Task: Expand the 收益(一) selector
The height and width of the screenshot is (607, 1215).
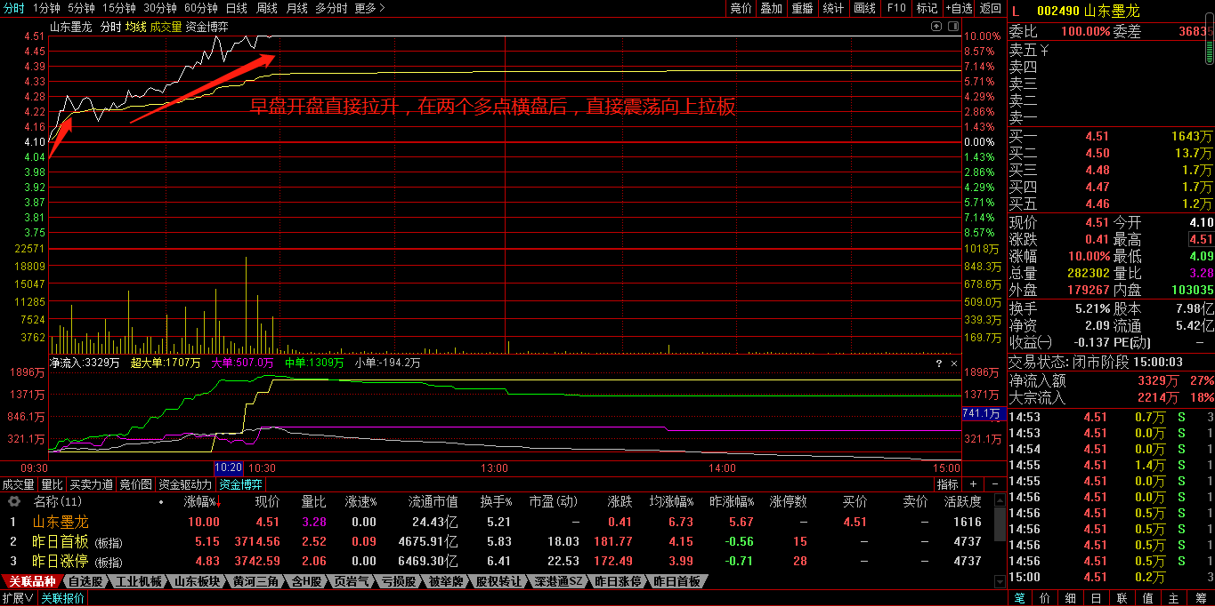Action: click(1031, 342)
